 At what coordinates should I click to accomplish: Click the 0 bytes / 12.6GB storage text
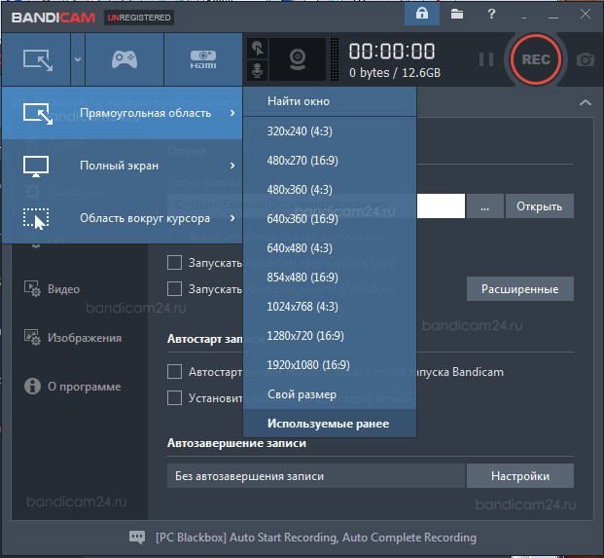(x=395, y=73)
